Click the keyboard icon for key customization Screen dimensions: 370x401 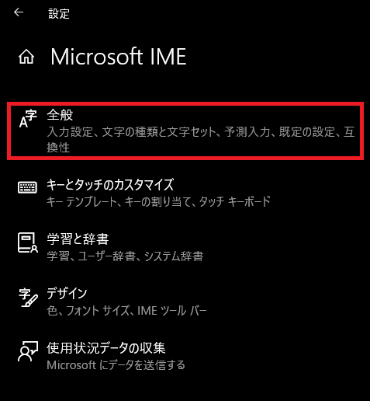coord(27,187)
